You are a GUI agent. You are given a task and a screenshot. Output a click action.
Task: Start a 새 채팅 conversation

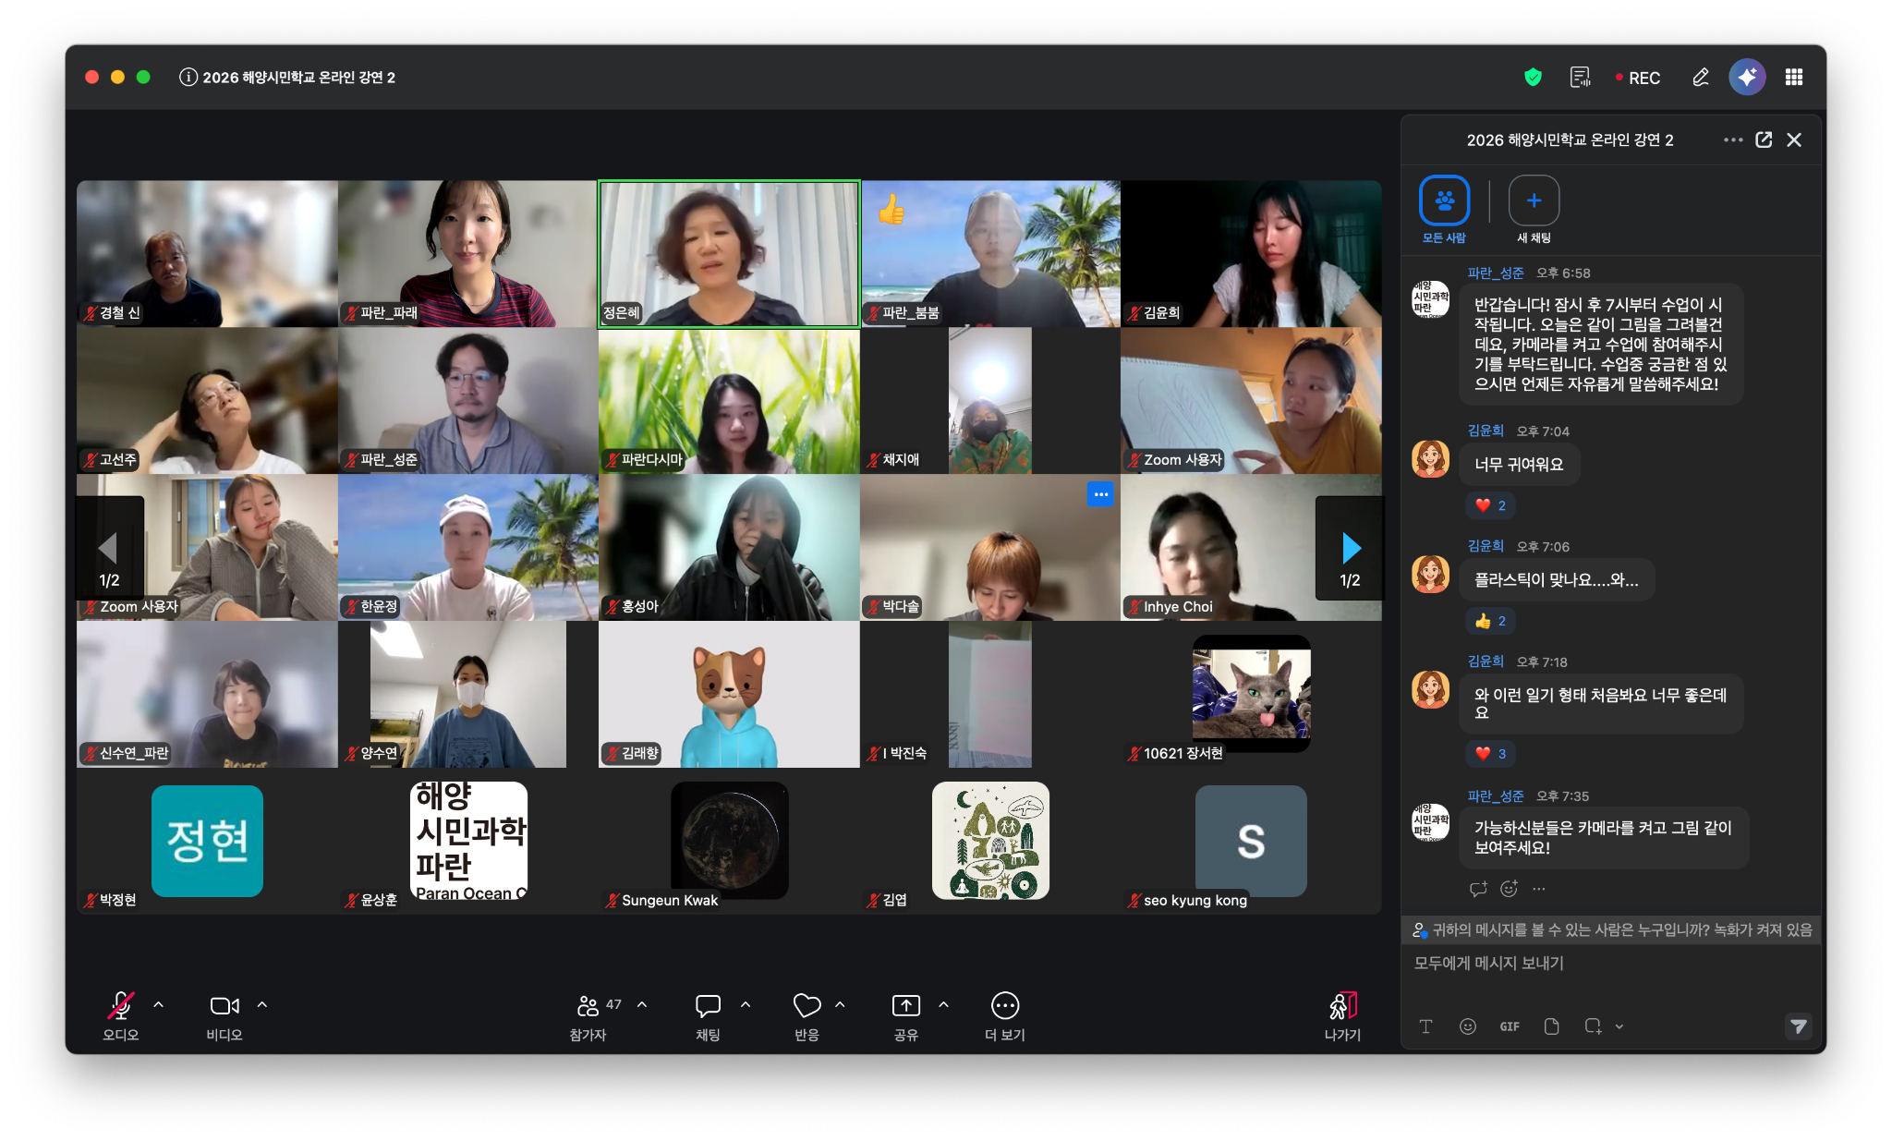(x=1534, y=210)
